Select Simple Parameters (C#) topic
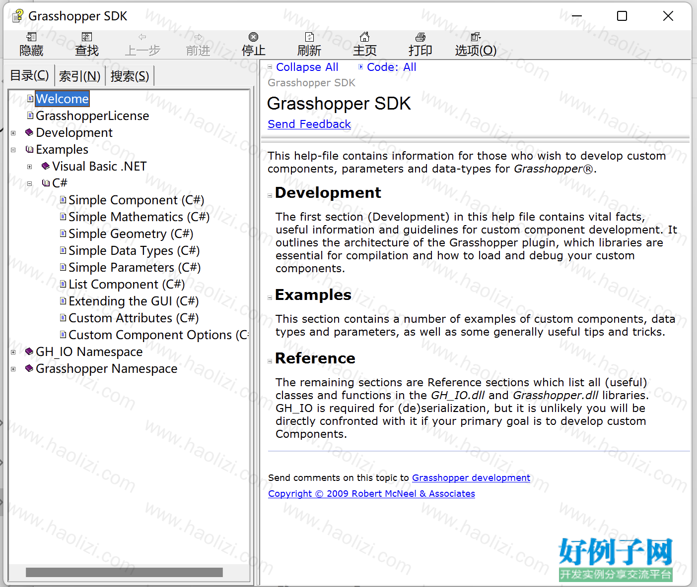Viewport: 697px width, 587px height. (135, 267)
